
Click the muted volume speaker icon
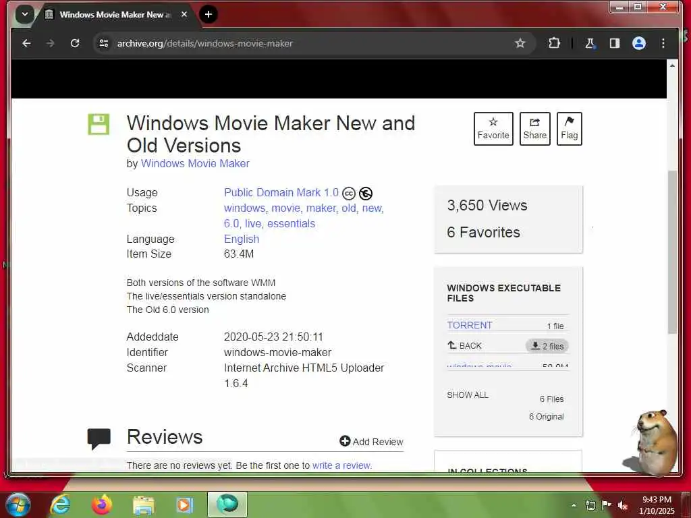tap(623, 505)
